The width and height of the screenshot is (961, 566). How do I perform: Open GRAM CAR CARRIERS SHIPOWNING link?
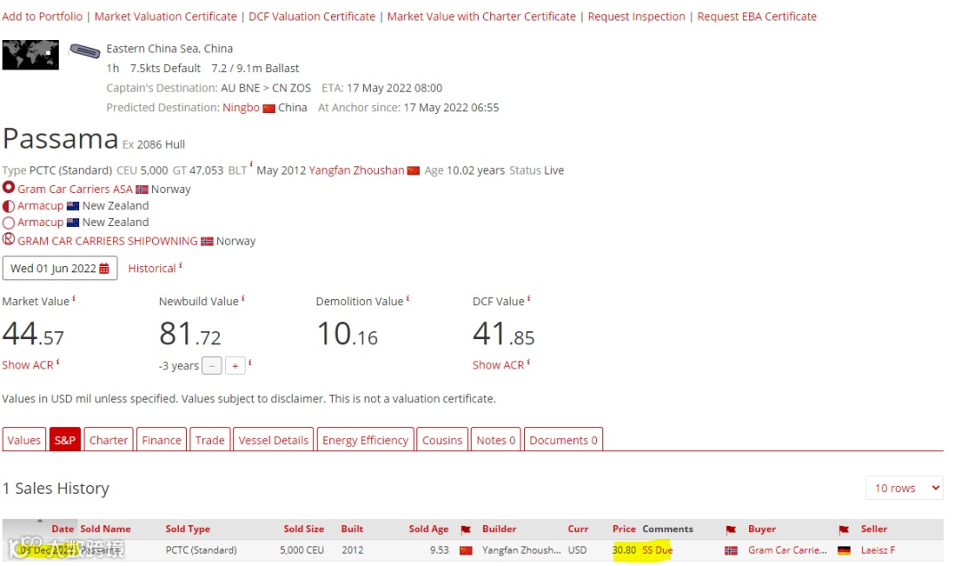coord(108,241)
